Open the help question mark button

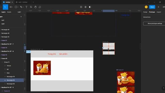[x=163, y=88]
